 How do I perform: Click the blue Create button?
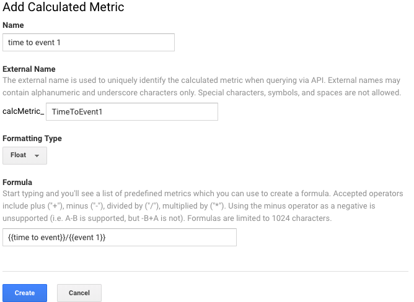click(x=25, y=293)
